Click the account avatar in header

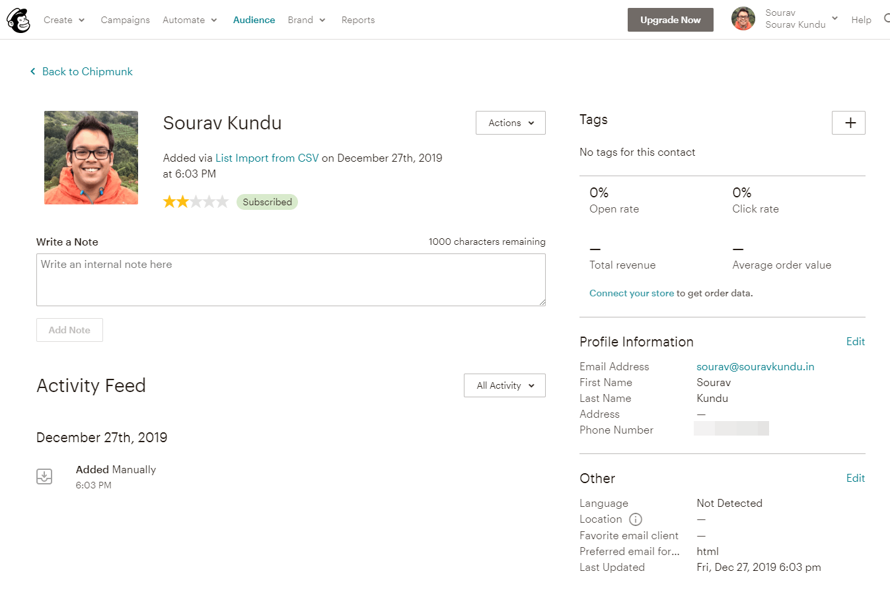click(x=743, y=19)
